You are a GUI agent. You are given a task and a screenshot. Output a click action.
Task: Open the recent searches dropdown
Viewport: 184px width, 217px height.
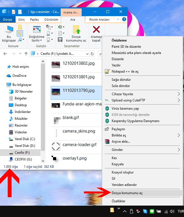(61, 27)
